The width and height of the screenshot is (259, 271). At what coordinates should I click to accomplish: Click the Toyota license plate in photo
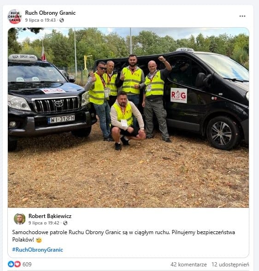click(61, 119)
